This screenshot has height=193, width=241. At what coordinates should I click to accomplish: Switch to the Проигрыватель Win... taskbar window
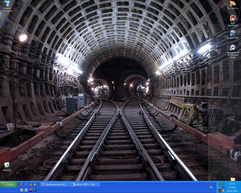[x=55, y=184]
